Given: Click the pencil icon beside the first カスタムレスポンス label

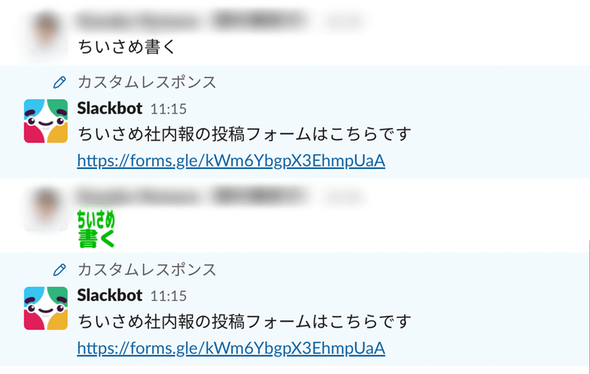Looking at the screenshot, I should (x=60, y=81).
